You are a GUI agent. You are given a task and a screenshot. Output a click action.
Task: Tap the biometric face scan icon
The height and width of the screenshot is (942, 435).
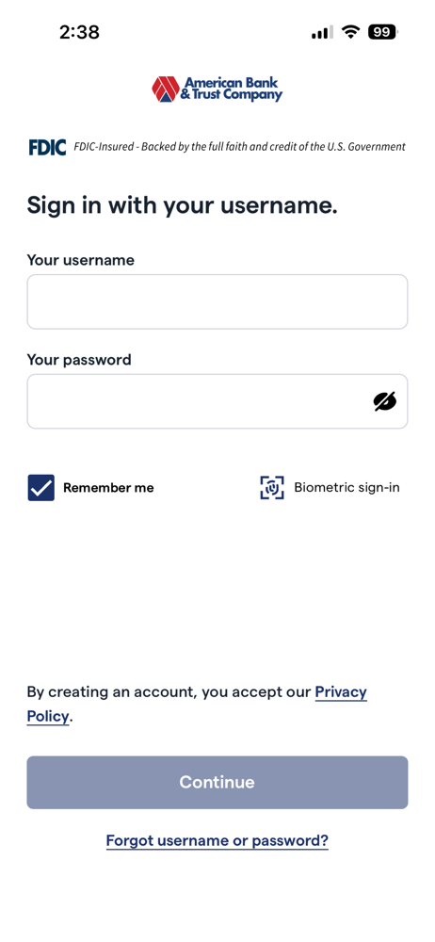(272, 488)
